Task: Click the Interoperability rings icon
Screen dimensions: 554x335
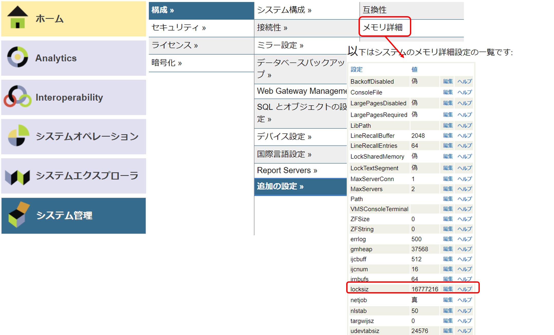Action: point(17,96)
